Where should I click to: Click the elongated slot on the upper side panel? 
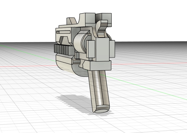click(63, 32)
